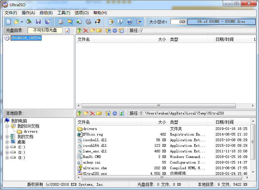
Task: Select the file ultraiso.chm
Action: click(x=95, y=168)
